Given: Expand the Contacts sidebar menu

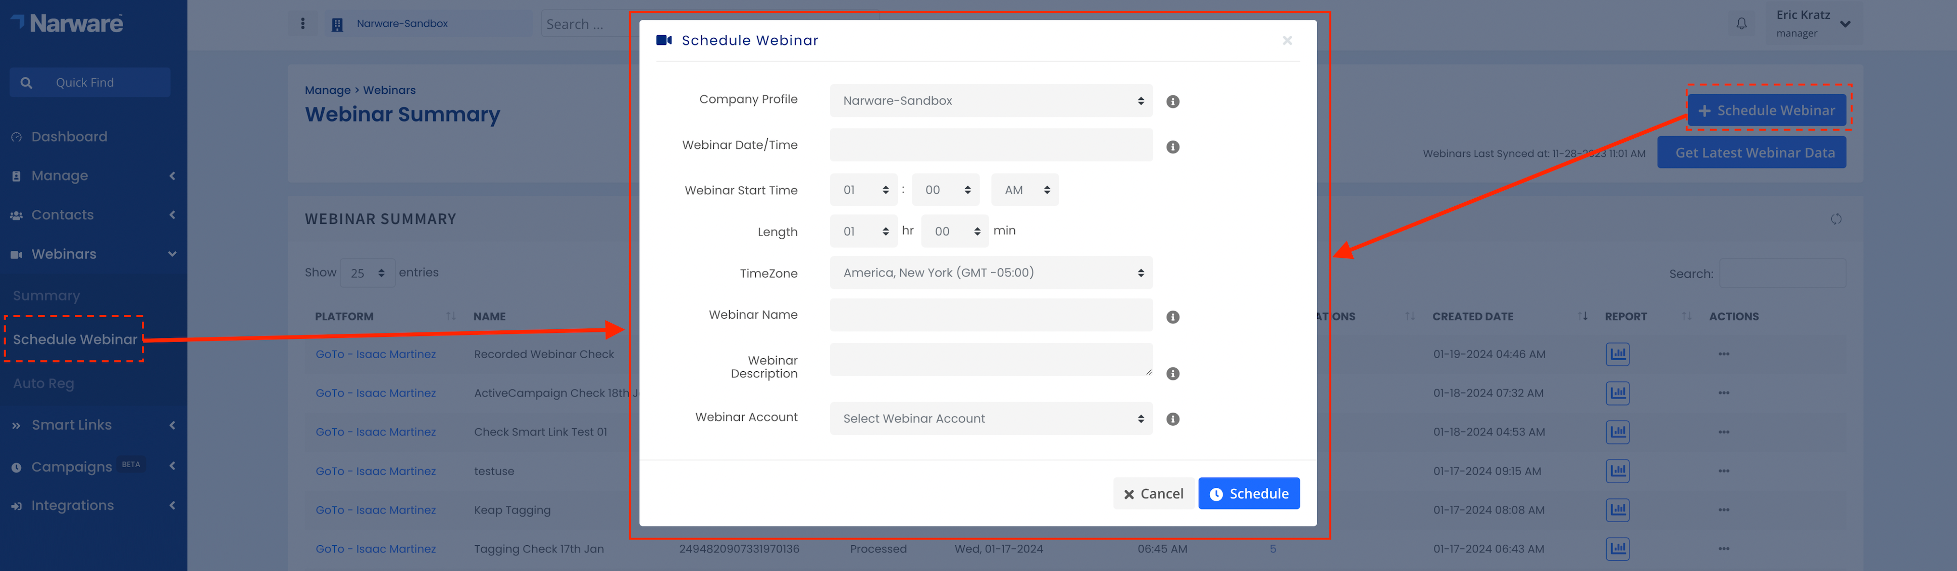Looking at the screenshot, I should [x=93, y=215].
